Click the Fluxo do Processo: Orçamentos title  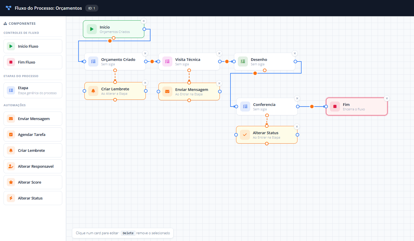(x=48, y=8)
